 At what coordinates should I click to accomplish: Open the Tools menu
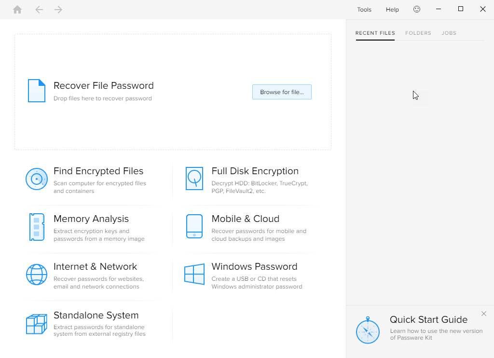pyautogui.click(x=364, y=10)
